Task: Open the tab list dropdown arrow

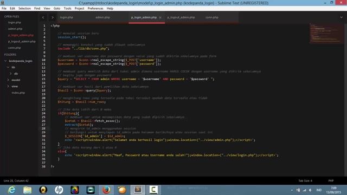Action: (x=341, y=17)
